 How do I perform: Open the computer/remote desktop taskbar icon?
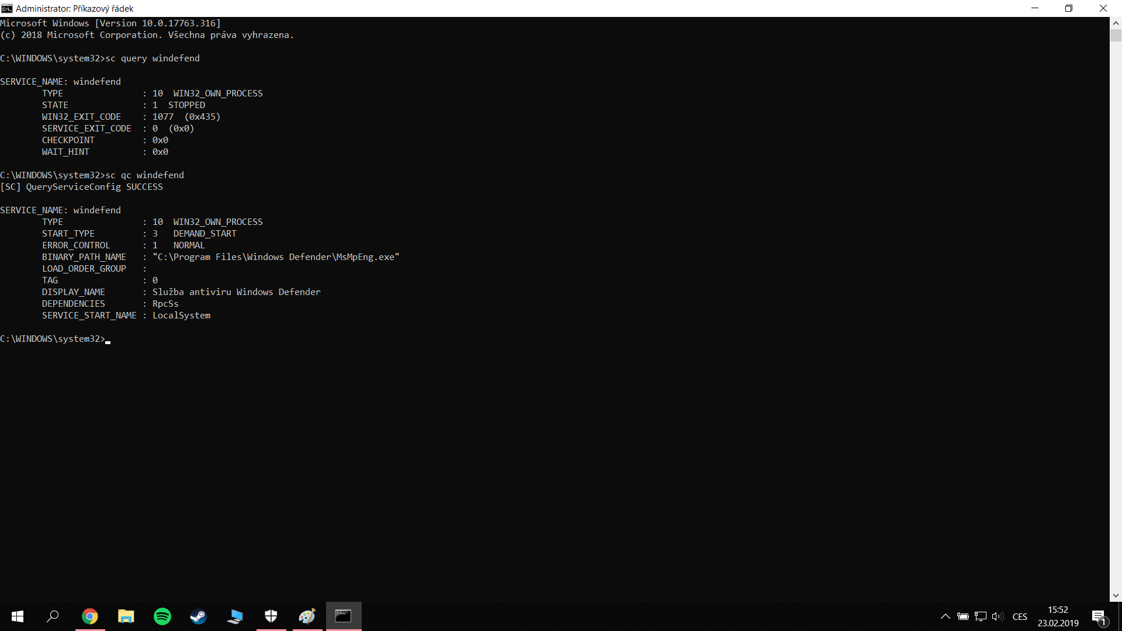coord(235,616)
